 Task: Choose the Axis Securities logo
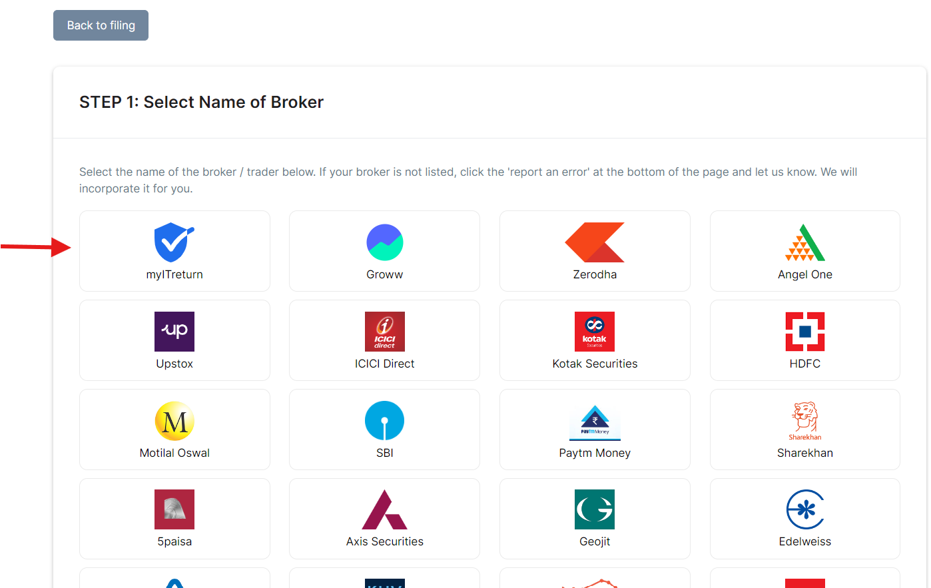(385, 509)
